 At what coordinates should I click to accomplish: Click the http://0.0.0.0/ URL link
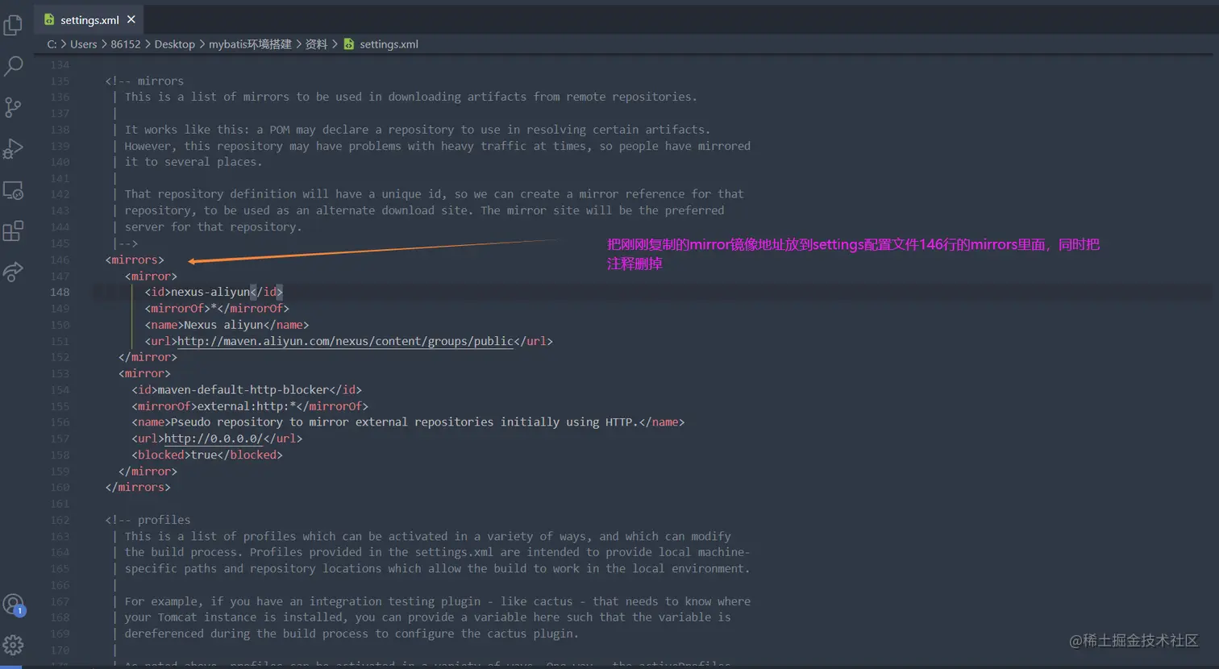[x=214, y=438]
